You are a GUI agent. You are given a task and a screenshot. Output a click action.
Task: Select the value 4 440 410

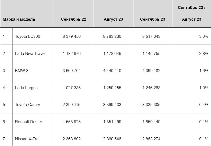tap(112, 71)
